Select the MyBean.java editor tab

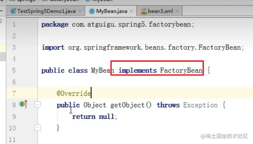(111, 11)
